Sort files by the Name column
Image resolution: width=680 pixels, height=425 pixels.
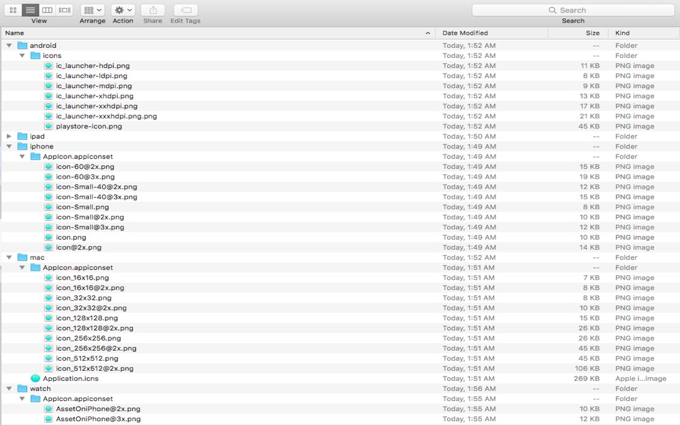(x=14, y=32)
